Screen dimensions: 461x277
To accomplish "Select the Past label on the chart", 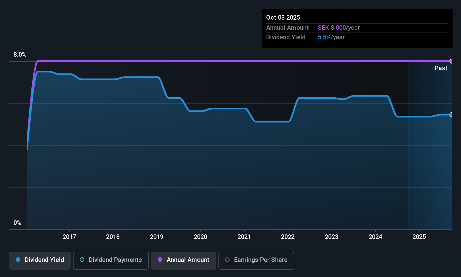I will point(441,68).
